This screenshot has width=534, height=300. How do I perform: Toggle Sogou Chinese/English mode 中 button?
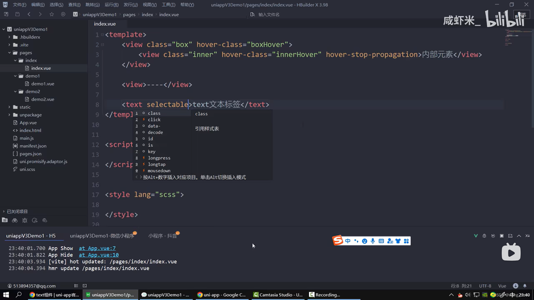click(x=348, y=241)
